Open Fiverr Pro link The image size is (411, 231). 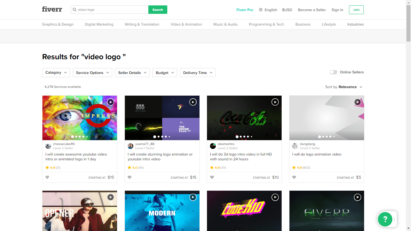245,10
